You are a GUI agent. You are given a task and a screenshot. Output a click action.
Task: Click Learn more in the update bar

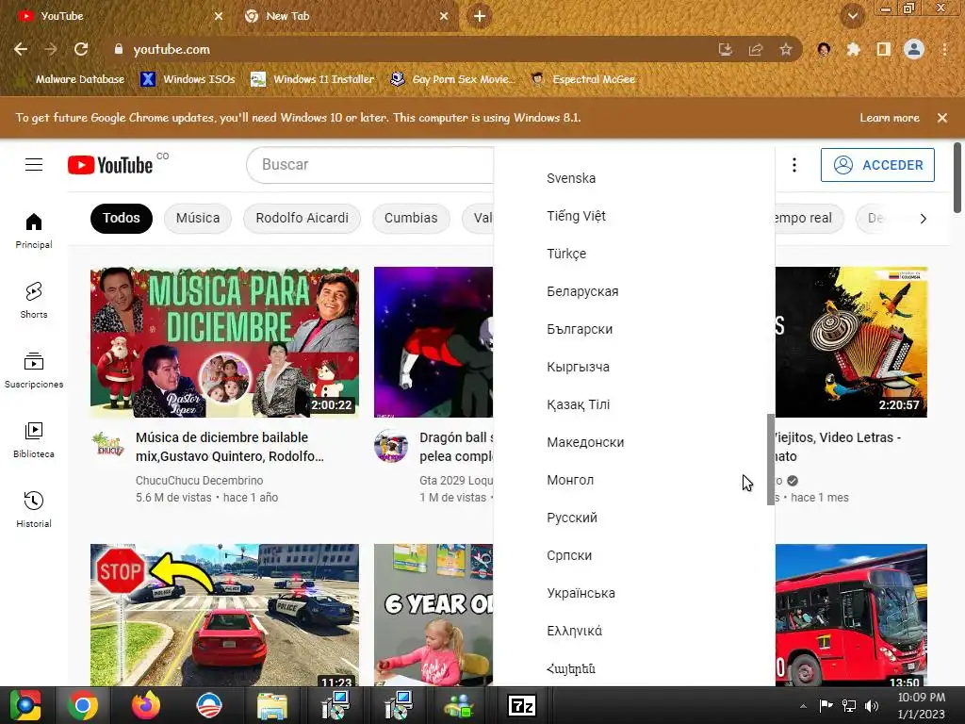click(890, 118)
